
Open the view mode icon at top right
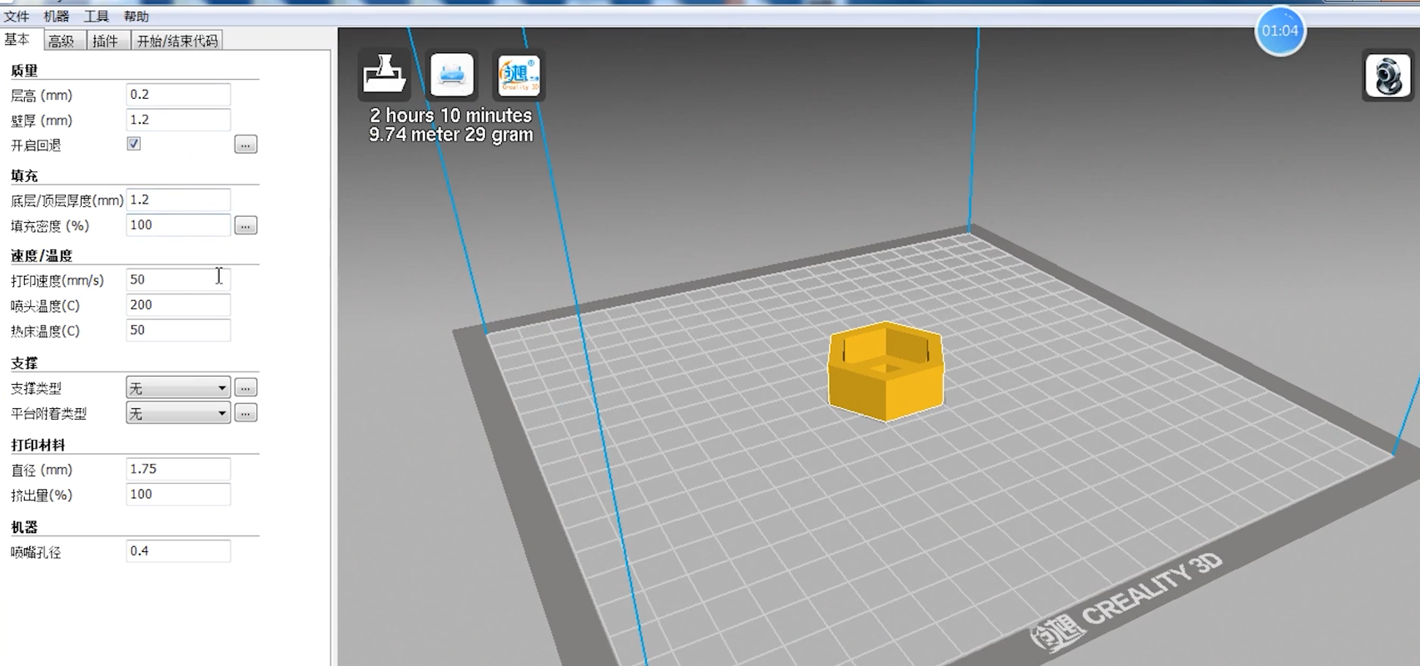tap(1388, 76)
